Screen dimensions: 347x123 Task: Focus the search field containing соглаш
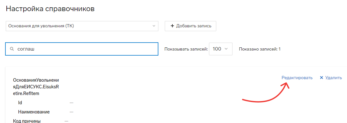tap(82, 49)
